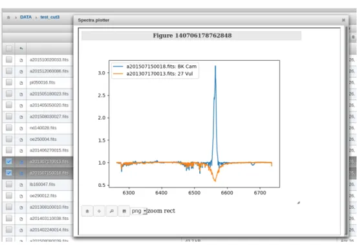This screenshot has width=357, height=245.
Task: Uncheck the box for a201507150018.fits
Action: [x=9, y=173]
